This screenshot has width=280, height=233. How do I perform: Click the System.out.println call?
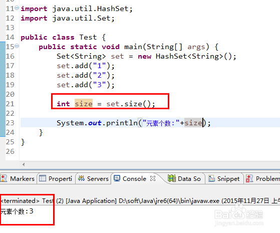click(x=134, y=123)
